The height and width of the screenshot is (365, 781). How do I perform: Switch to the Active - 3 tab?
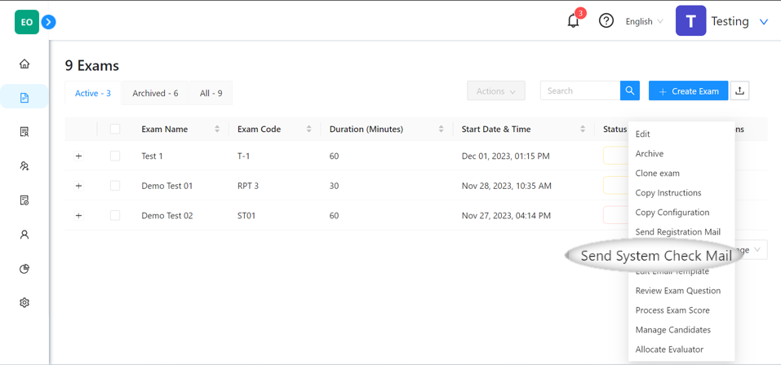click(x=93, y=93)
